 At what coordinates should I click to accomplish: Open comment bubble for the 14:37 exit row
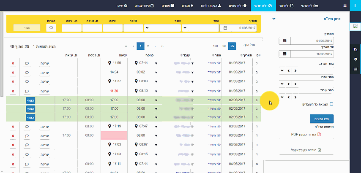pos(27,81)
